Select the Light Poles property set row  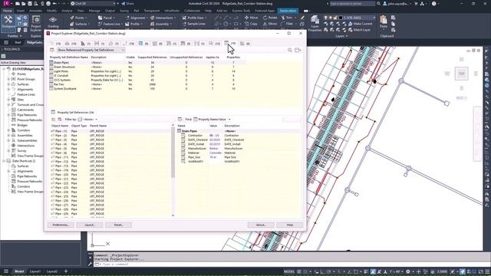click(147, 71)
